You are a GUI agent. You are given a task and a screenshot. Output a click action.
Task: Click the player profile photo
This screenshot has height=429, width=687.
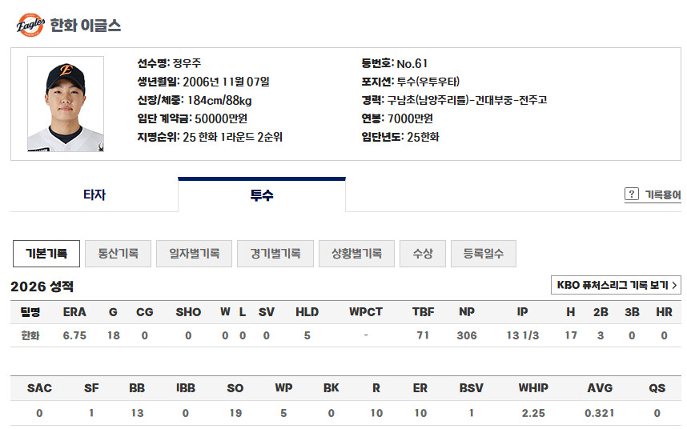coord(66,104)
